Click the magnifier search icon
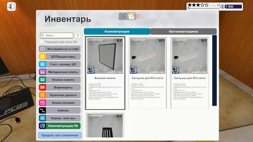 [x=42, y=35]
